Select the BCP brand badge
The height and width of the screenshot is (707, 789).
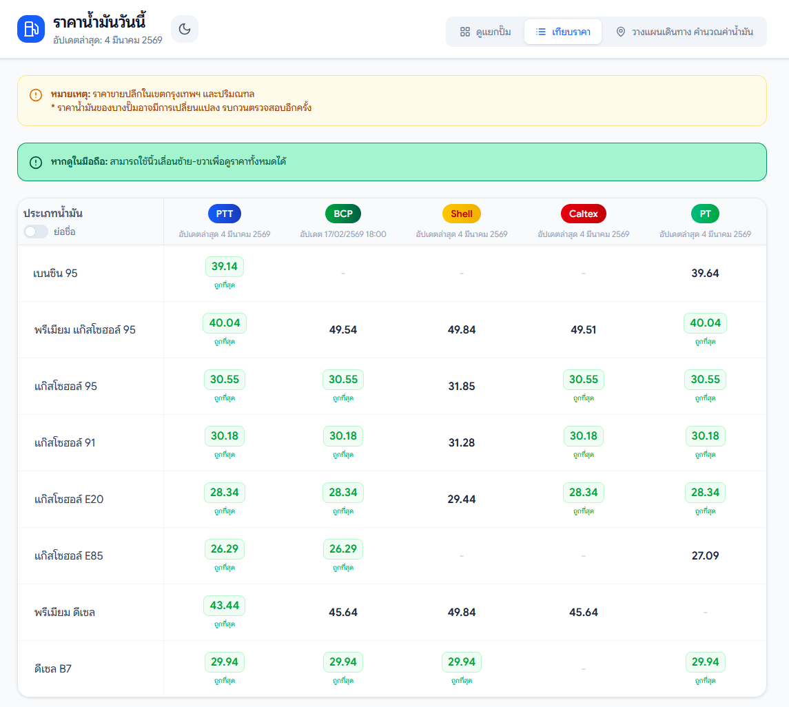pyautogui.click(x=343, y=214)
